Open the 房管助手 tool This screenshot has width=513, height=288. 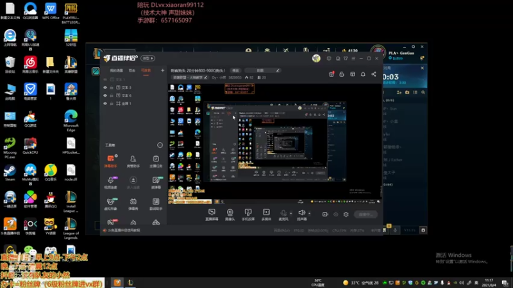(x=133, y=161)
